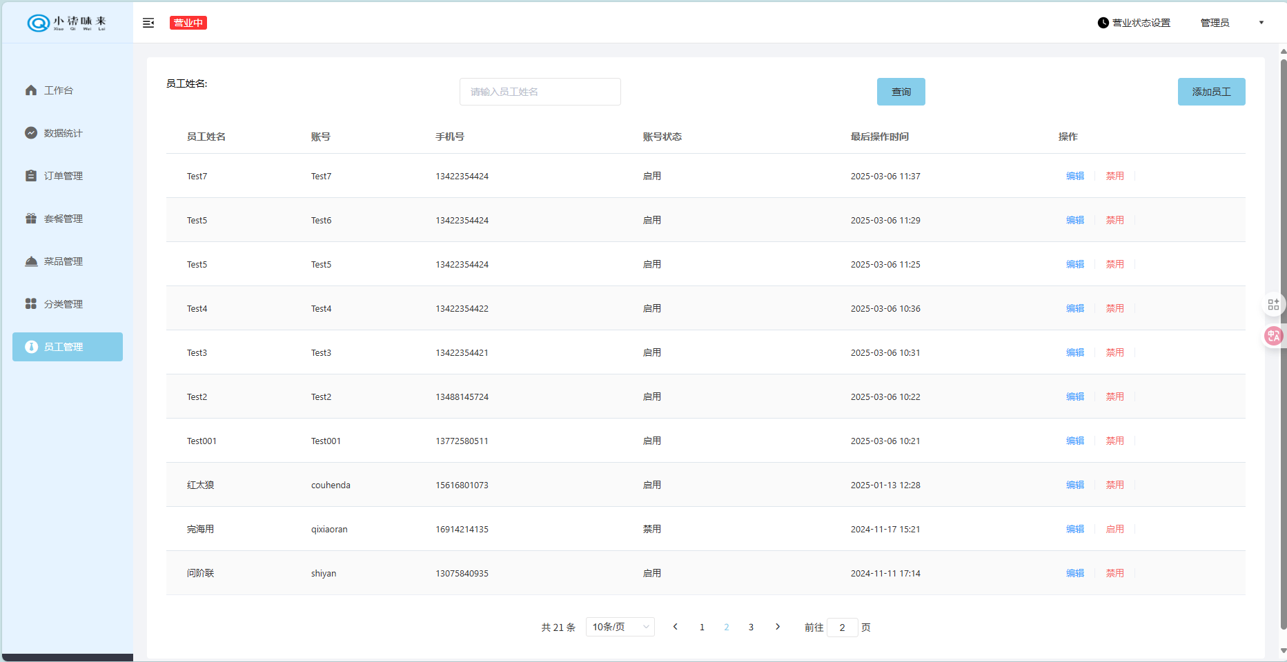
Task: Open 订单管理 clipboard icon
Action: (x=31, y=176)
